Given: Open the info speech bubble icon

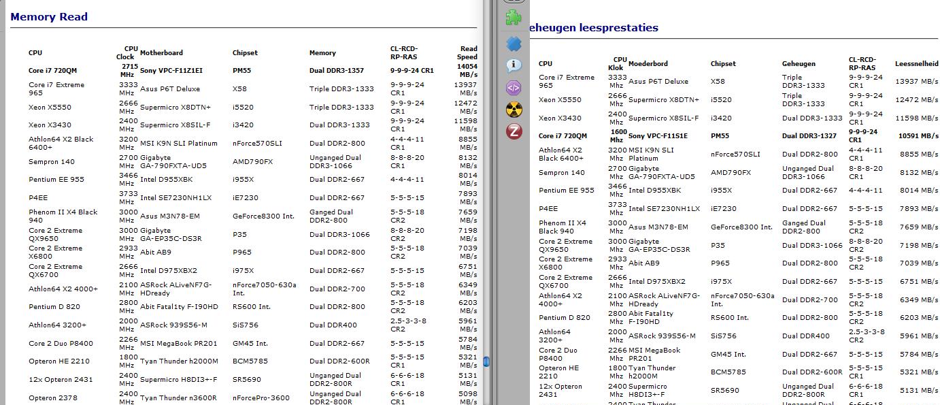Looking at the screenshot, I should tap(514, 65).
